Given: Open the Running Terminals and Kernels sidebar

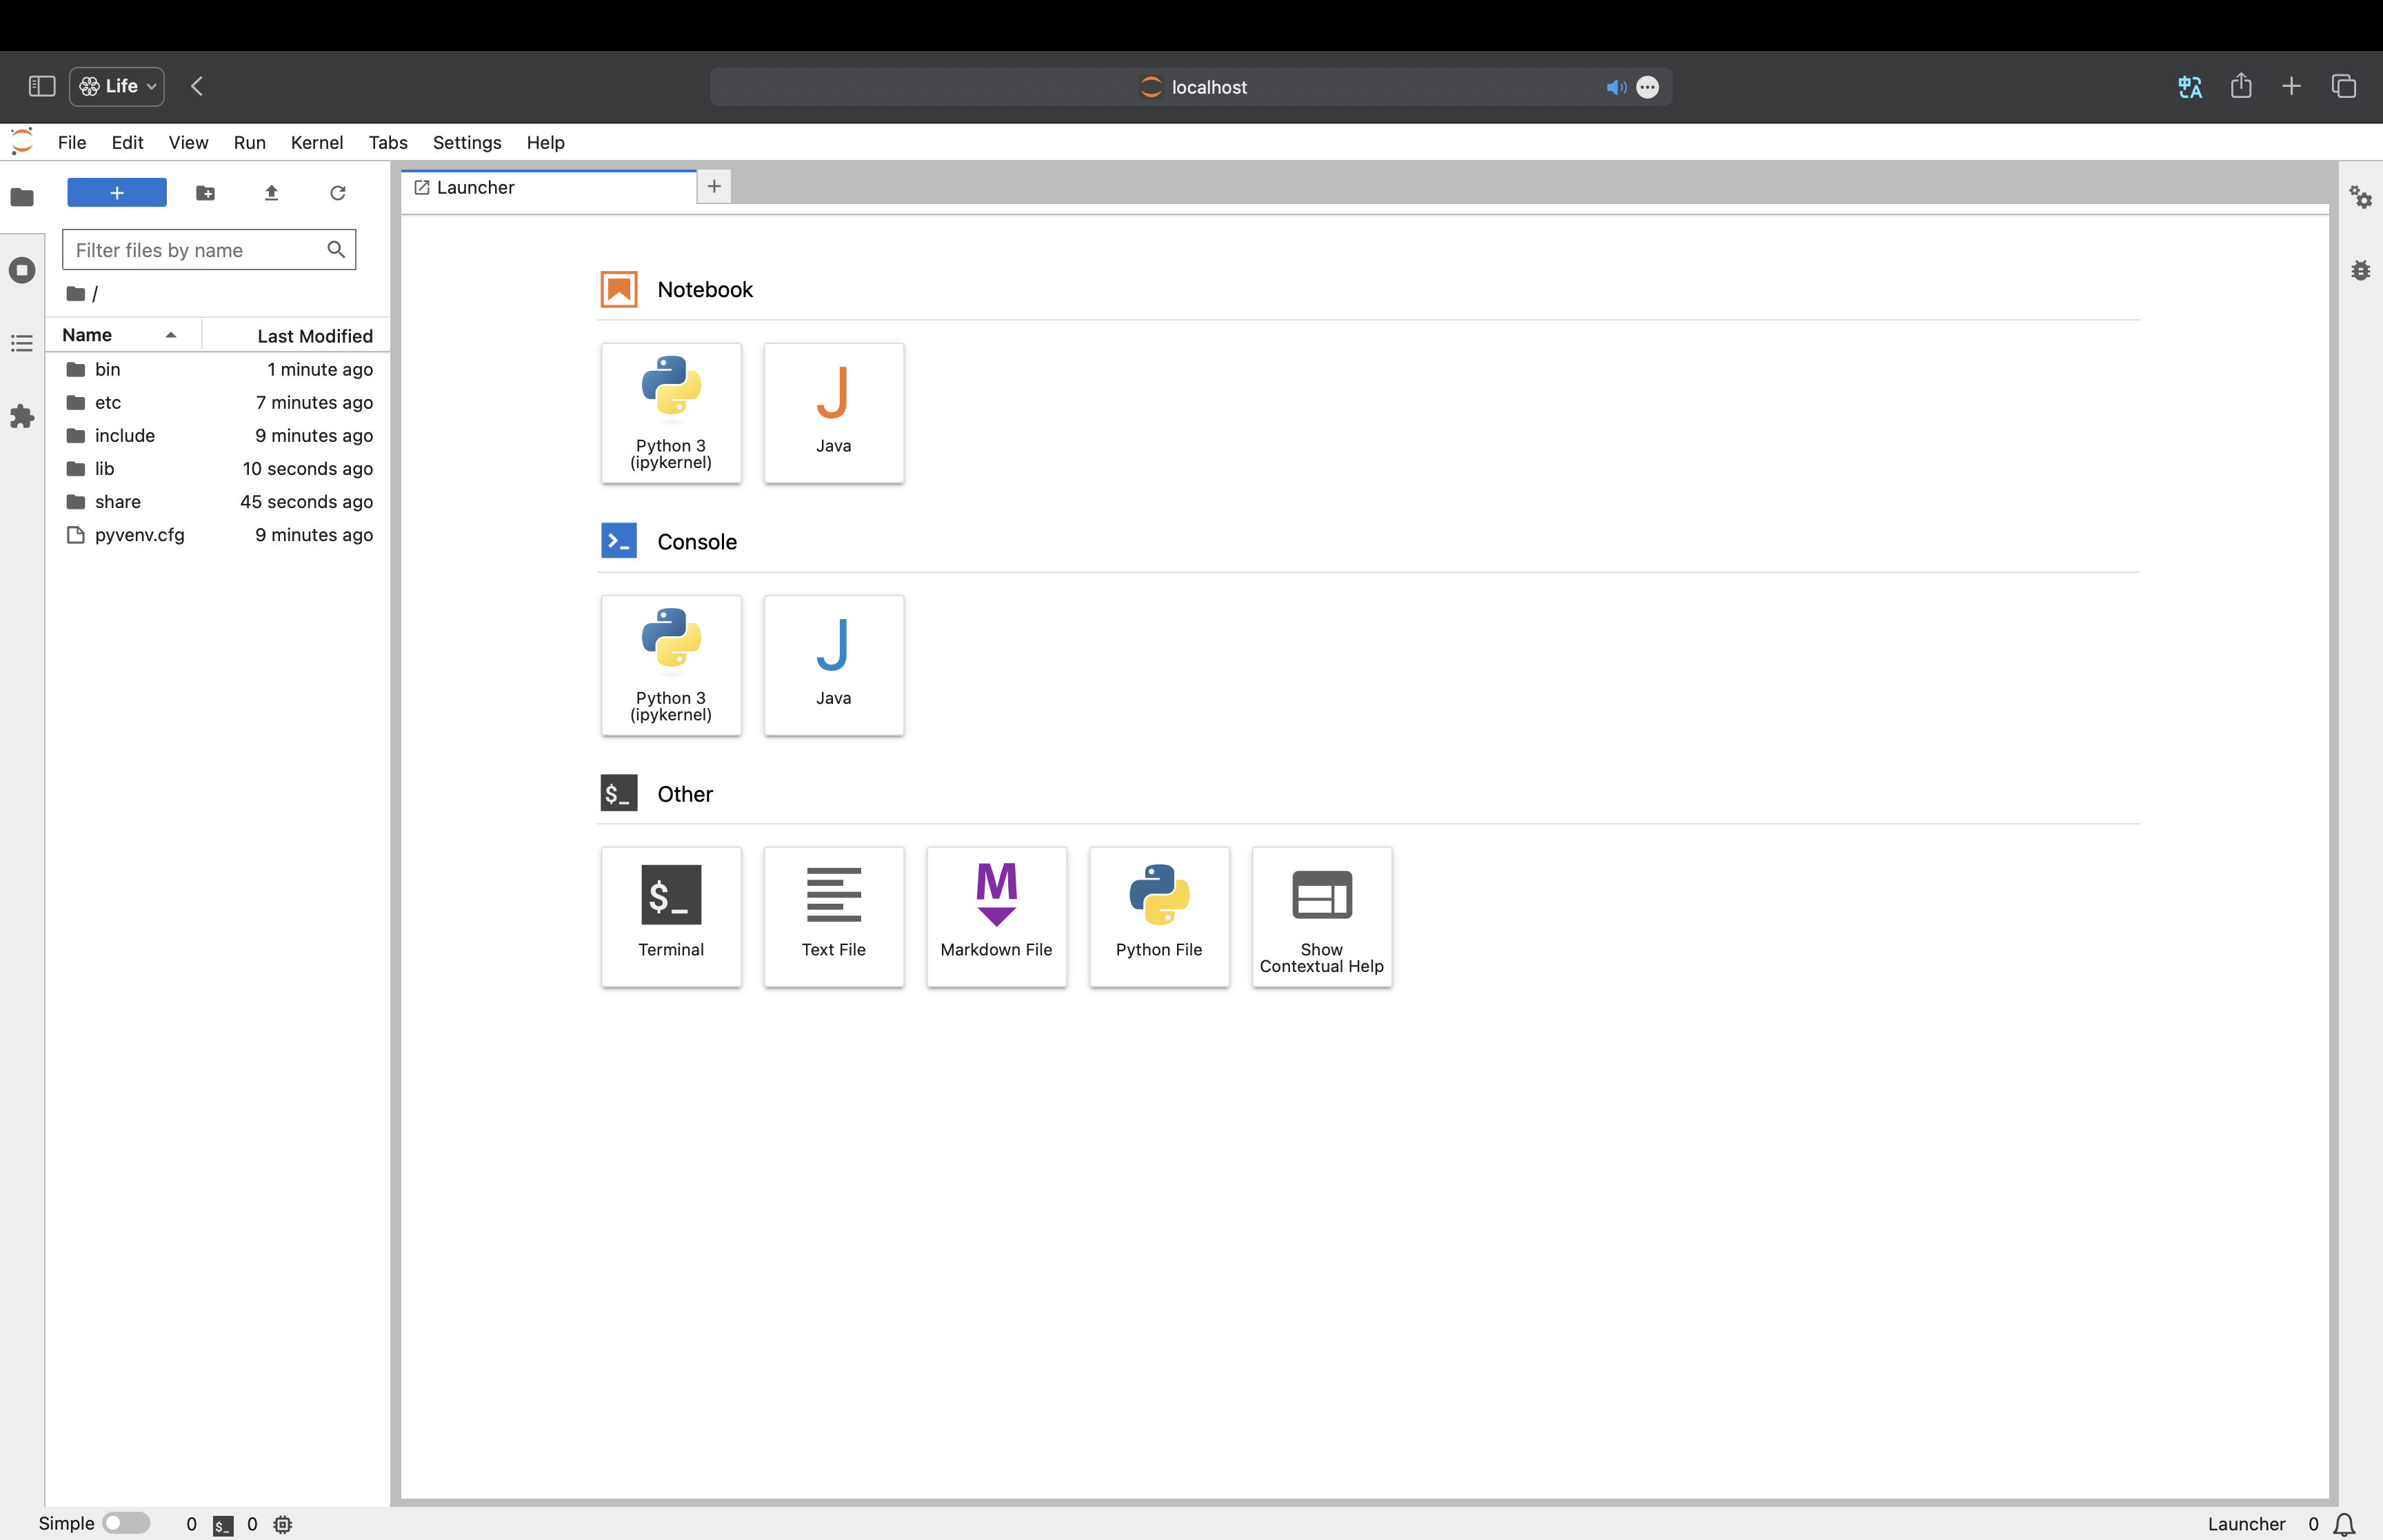Looking at the screenshot, I should tap(22, 270).
